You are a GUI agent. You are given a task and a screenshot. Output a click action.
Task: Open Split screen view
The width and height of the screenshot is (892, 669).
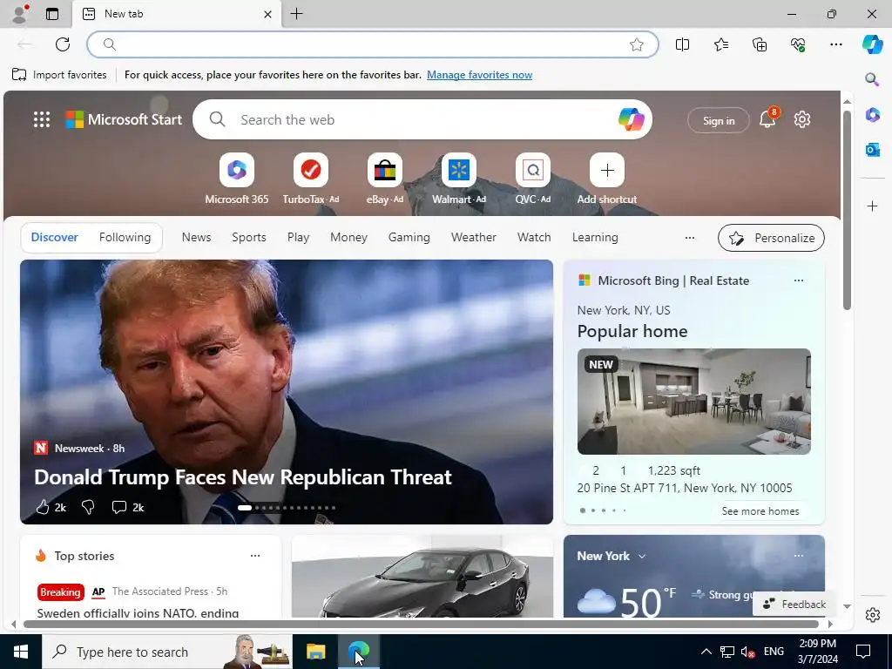682,44
